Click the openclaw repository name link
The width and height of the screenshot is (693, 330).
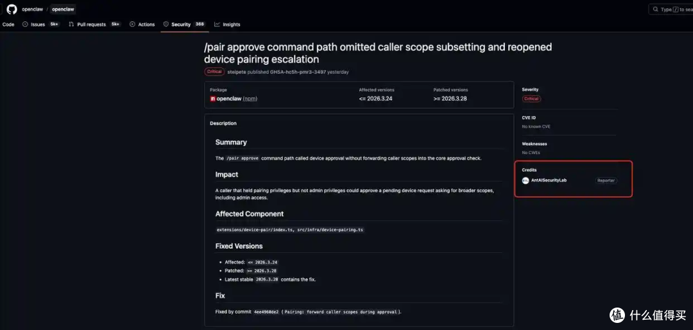click(63, 9)
